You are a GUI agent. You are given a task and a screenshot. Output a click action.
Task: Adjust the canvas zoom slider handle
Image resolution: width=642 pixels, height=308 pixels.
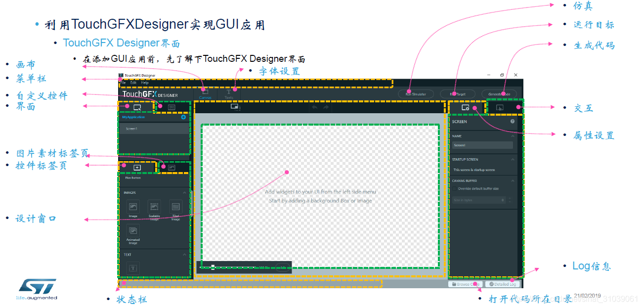coord(213,267)
